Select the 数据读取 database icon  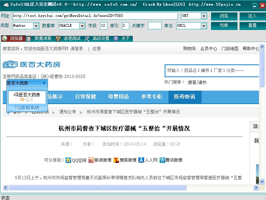pyautogui.click(x=28, y=38)
